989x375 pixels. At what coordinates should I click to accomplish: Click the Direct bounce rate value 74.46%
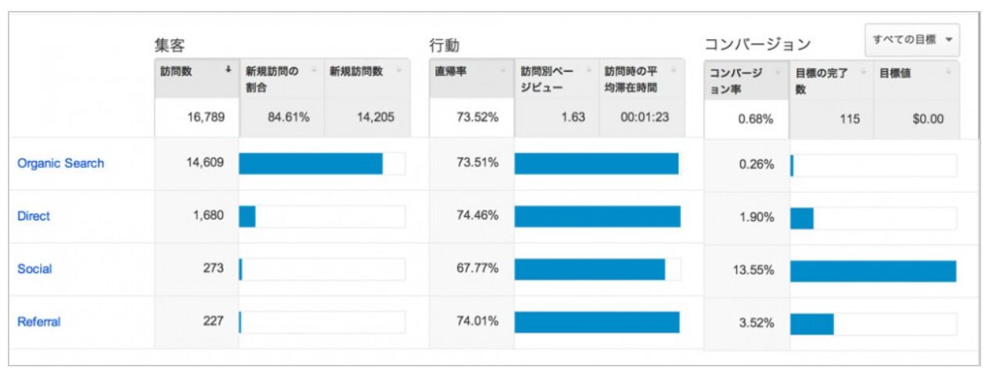(x=477, y=216)
